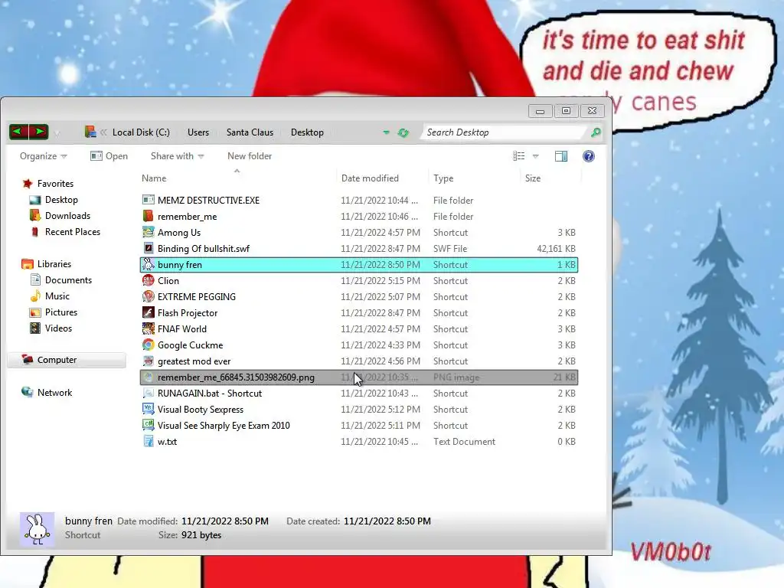This screenshot has height=588, width=784.
Task: Select Among Us shortcut icon
Action: [x=148, y=232]
